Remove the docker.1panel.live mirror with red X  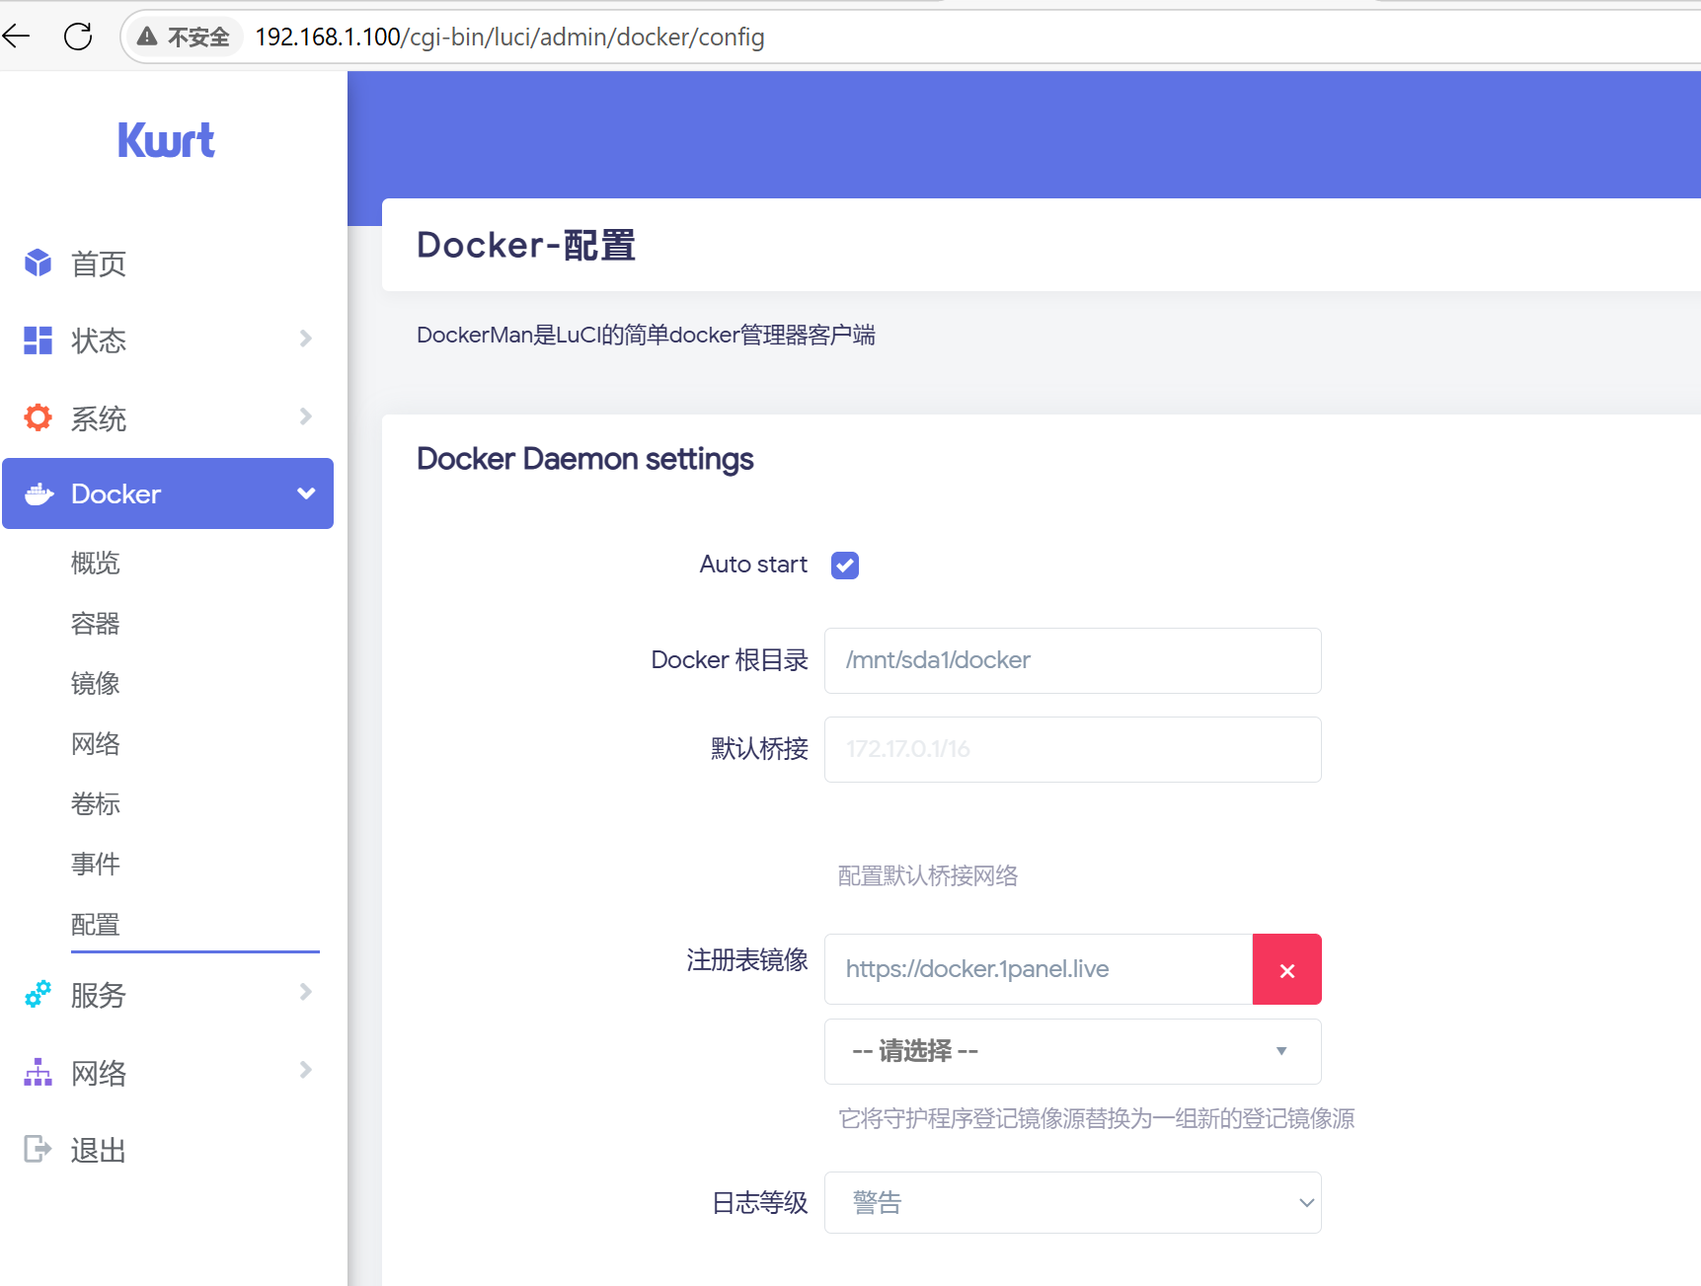(1286, 968)
